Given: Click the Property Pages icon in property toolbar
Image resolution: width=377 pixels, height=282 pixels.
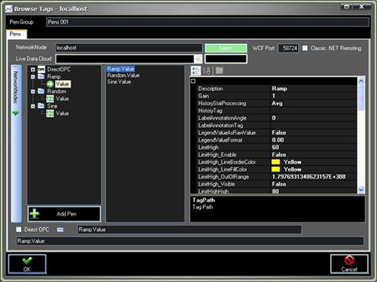Looking at the screenshot, I should [x=219, y=70].
